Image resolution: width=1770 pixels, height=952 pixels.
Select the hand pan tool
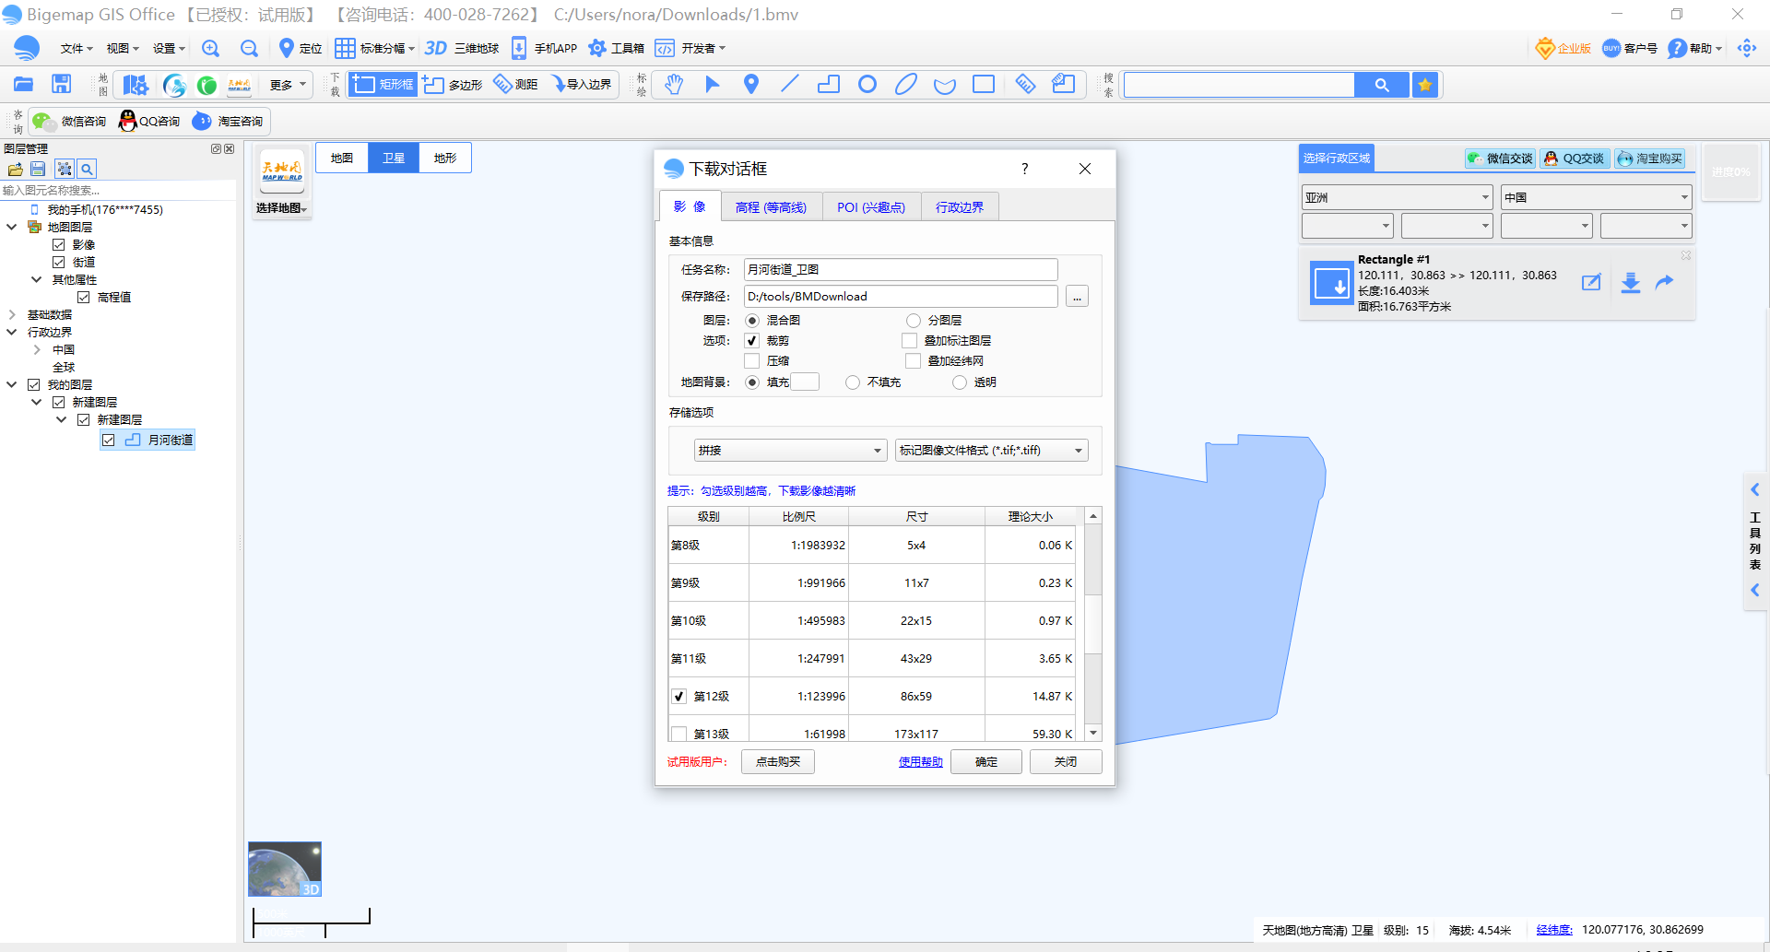[x=674, y=85]
